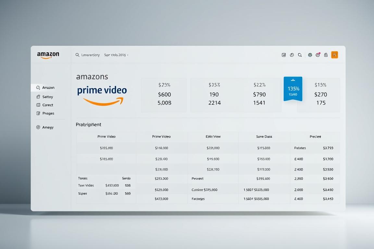Click the $2.759 value

328,148
